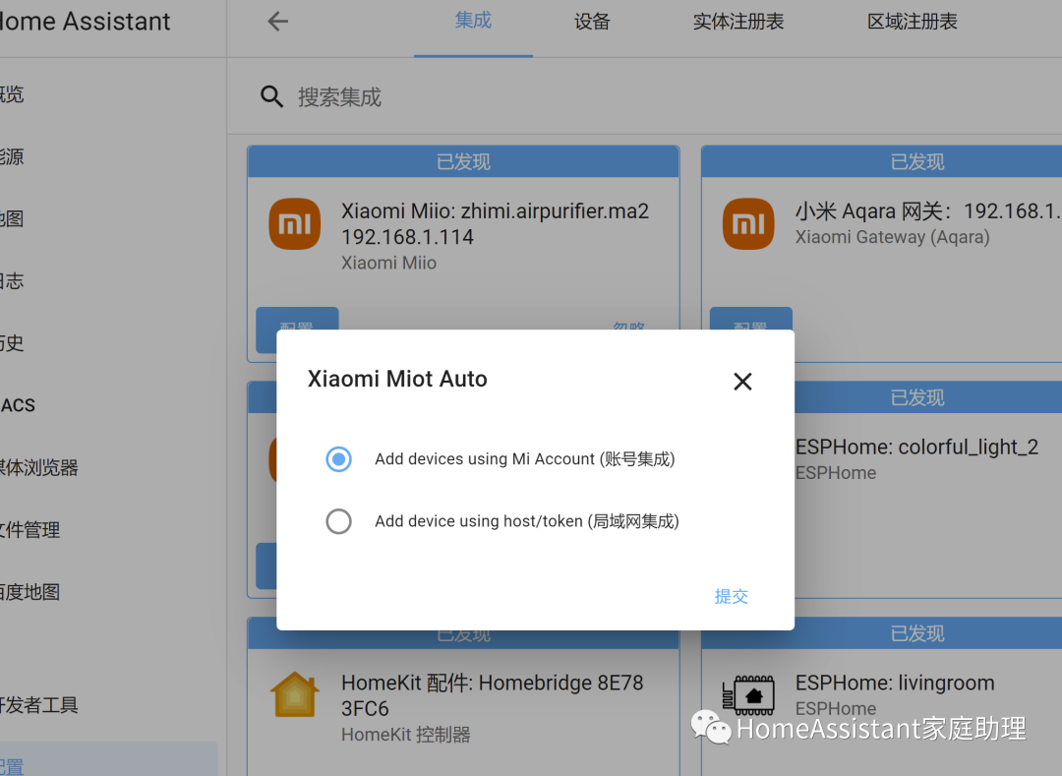
Task: Close the Xiaomi Miot Auto dialog
Action: click(742, 382)
